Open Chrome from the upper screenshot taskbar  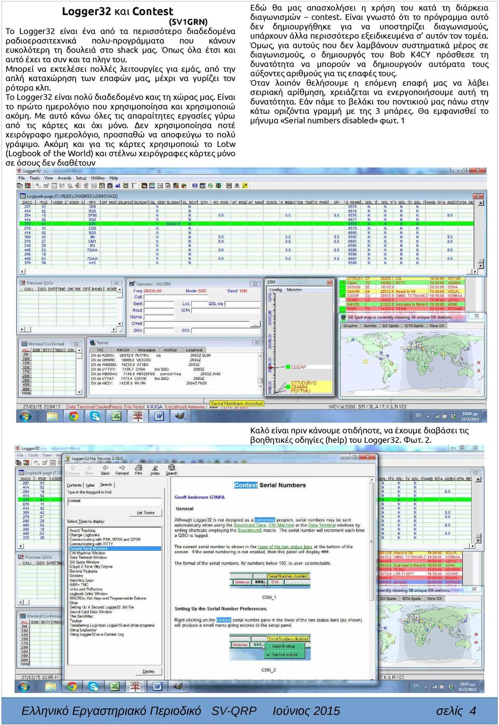tap(74, 416)
